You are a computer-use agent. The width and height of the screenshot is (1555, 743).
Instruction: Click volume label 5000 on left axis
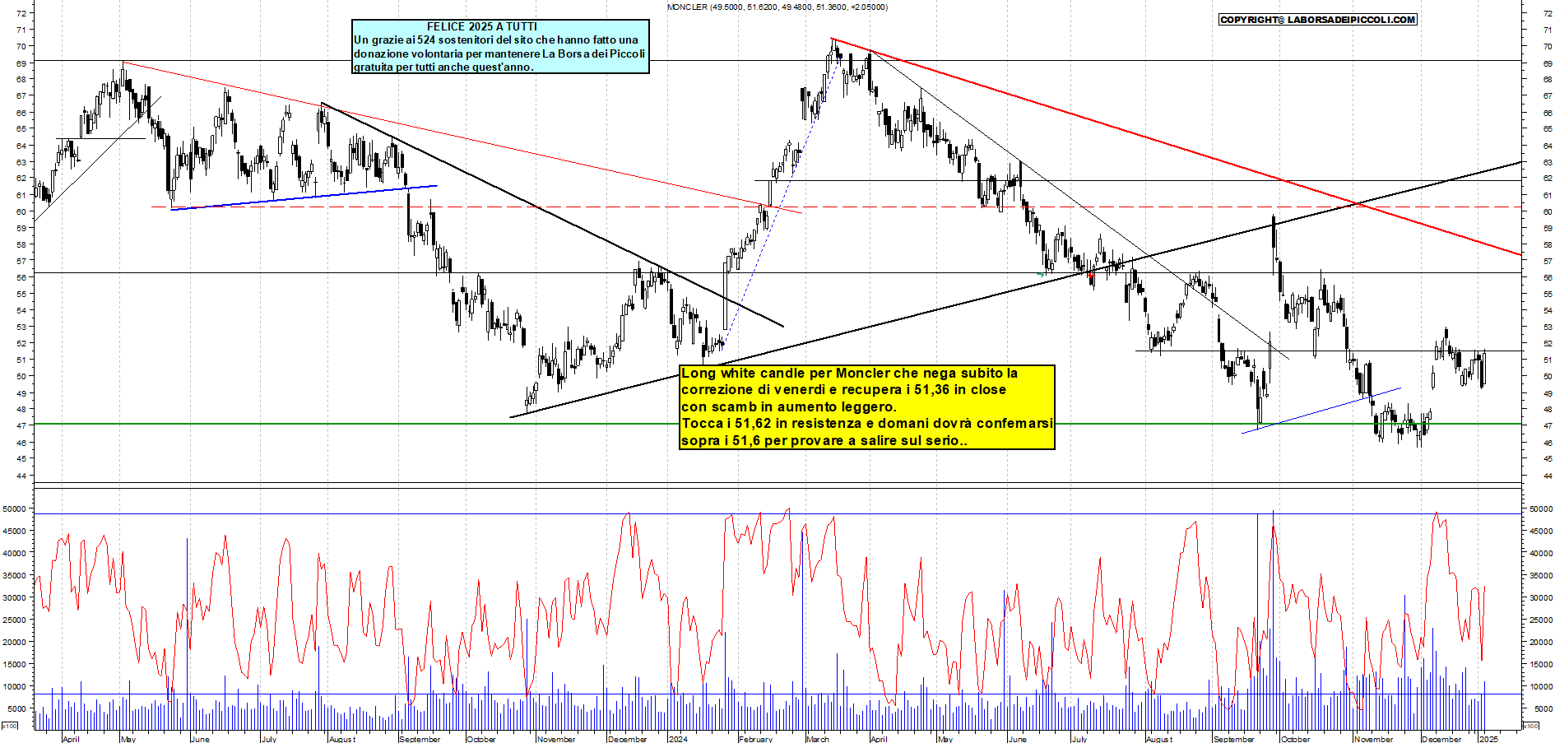[16, 708]
